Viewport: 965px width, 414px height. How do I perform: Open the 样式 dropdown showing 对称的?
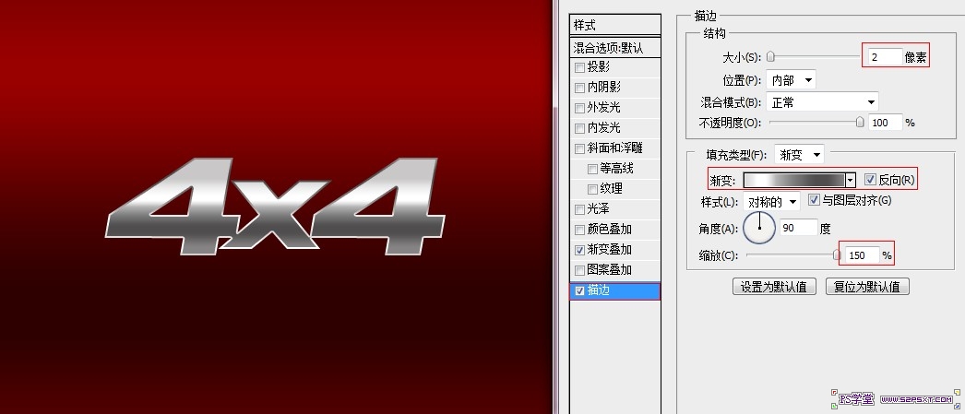click(771, 200)
